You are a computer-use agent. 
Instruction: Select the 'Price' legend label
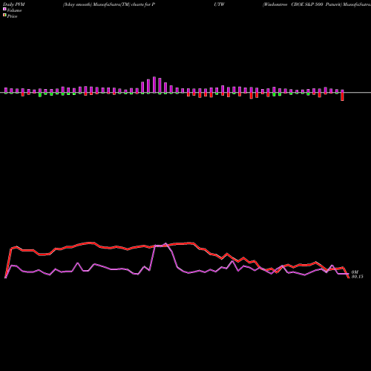(12, 16)
